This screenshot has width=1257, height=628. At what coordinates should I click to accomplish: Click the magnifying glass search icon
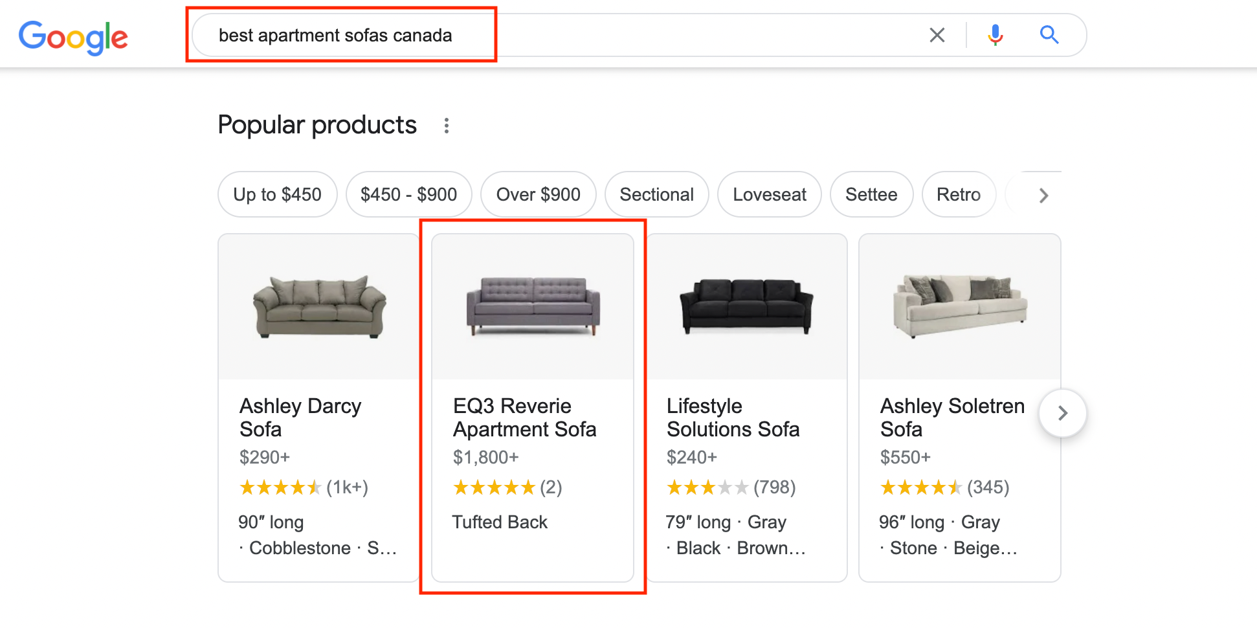pos(1049,35)
